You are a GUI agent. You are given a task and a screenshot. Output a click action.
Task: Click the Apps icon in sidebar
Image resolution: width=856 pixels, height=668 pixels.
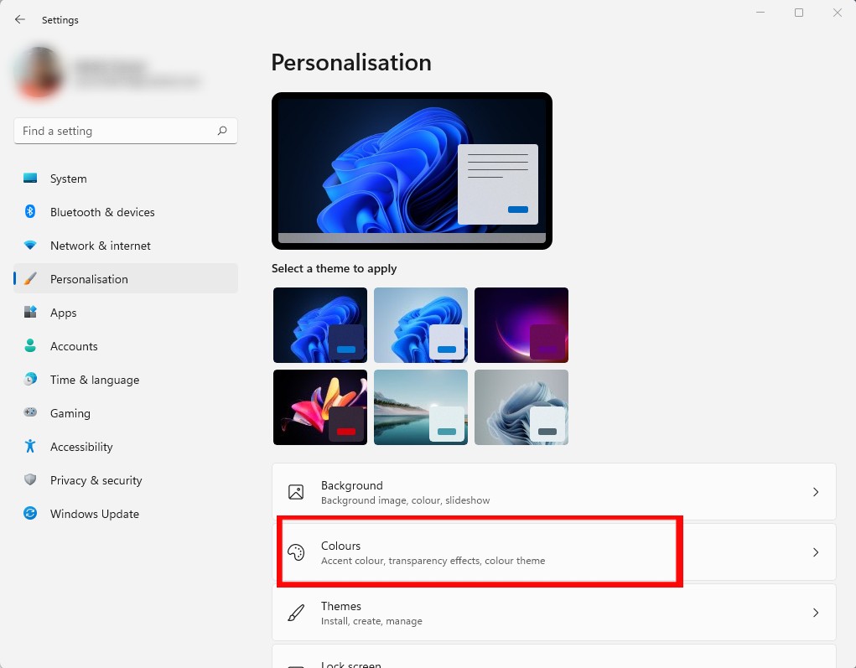pyautogui.click(x=30, y=312)
